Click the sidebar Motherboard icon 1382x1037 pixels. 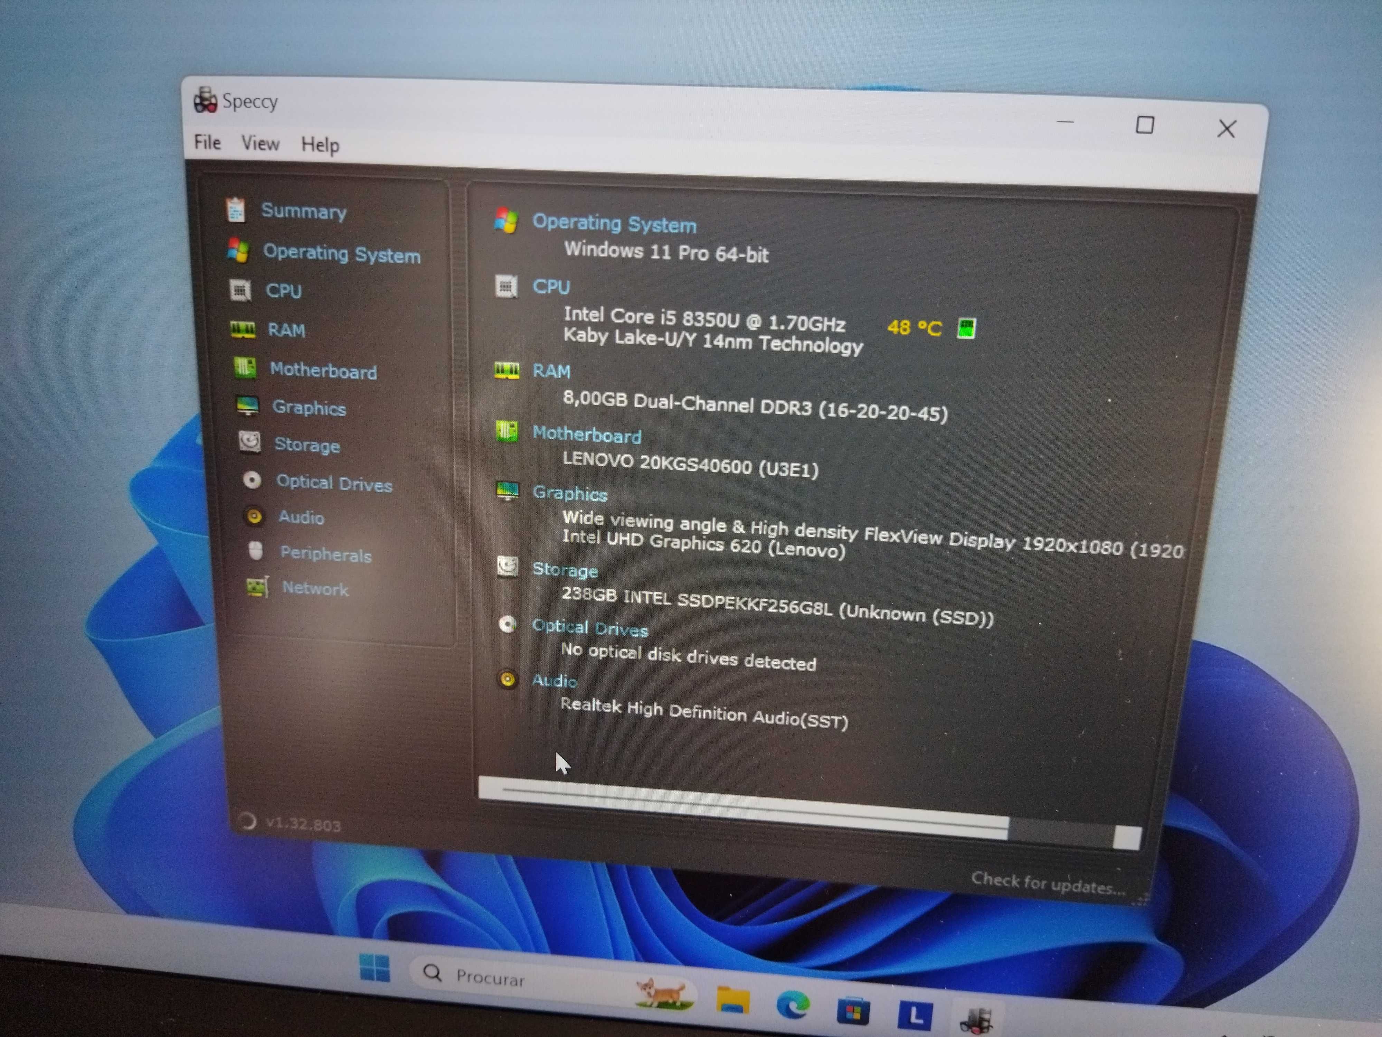coord(244,367)
